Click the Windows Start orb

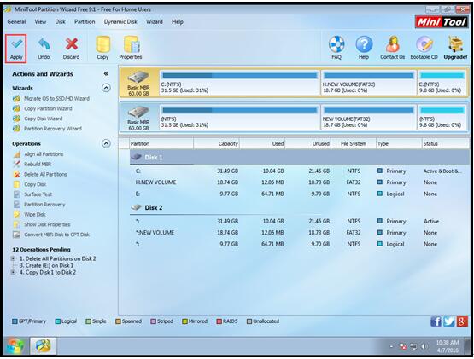pyautogui.click(x=15, y=346)
